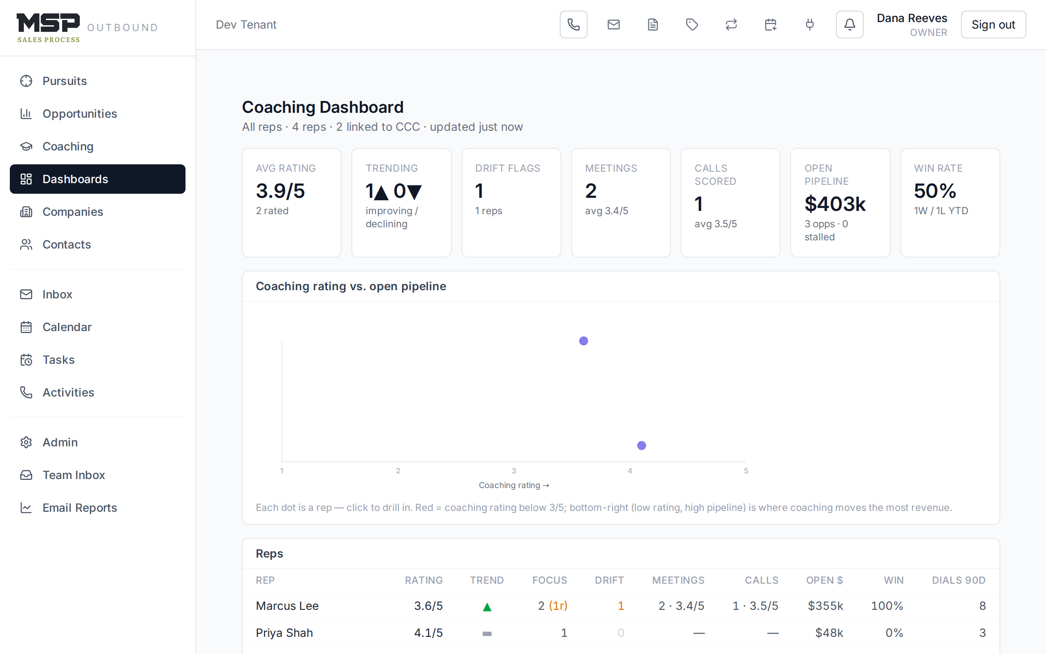Open the mail envelope icon in header

613,25
